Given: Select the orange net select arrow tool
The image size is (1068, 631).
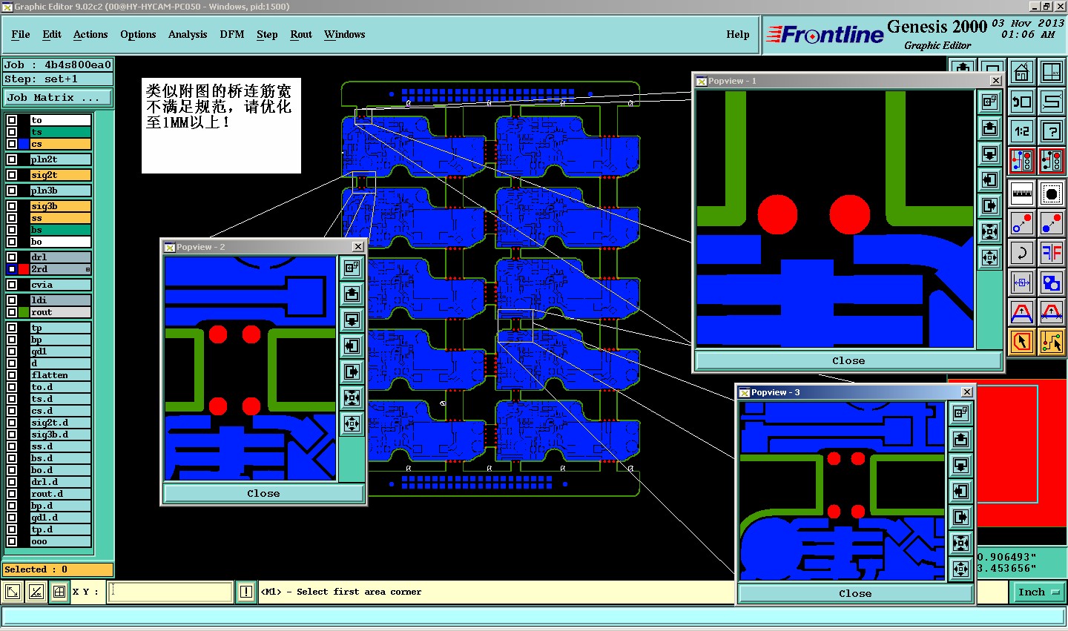Looking at the screenshot, I should pyautogui.click(x=1051, y=342).
